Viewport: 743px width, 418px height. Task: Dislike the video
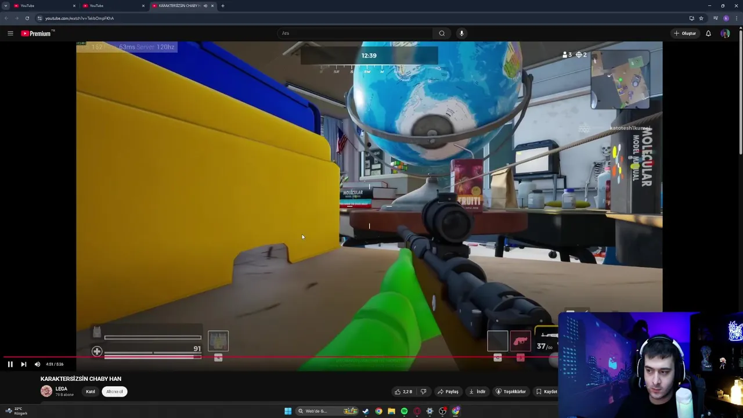point(423,391)
